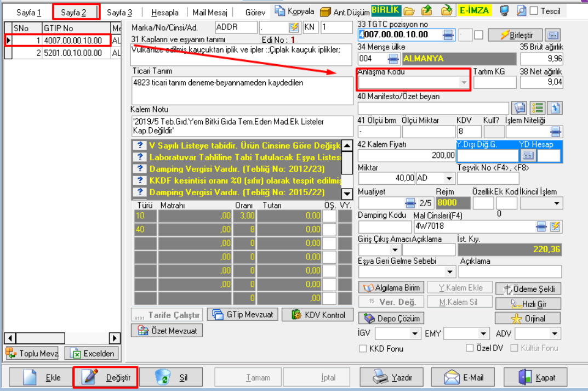
Task: Open the folder icon next to BİRLİK
Action: tap(409, 11)
